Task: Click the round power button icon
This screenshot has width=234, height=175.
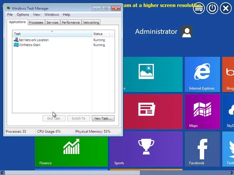Action: [212, 8]
